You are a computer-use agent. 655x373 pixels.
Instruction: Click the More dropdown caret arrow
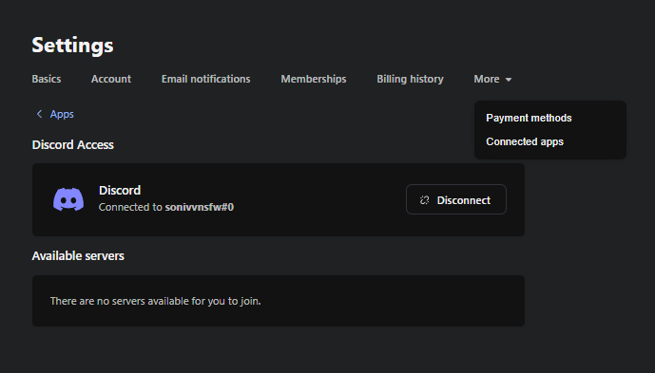pyautogui.click(x=509, y=80)
